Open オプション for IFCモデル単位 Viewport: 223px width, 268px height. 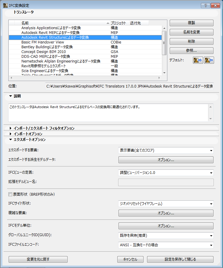(166, 226)
